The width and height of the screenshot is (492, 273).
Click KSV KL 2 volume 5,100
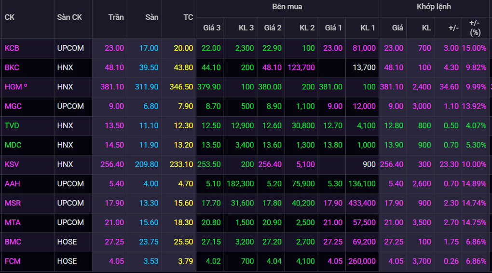[306, 164]
